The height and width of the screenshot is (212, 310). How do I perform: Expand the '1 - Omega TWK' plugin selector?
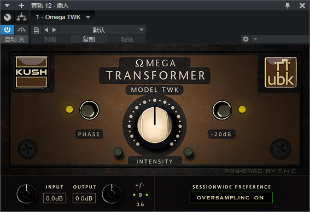click(63, 17)
